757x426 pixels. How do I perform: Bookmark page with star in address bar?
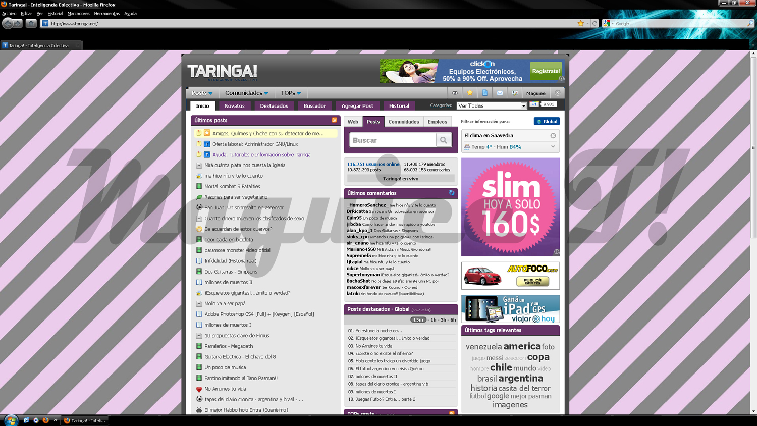click(581, 23)
